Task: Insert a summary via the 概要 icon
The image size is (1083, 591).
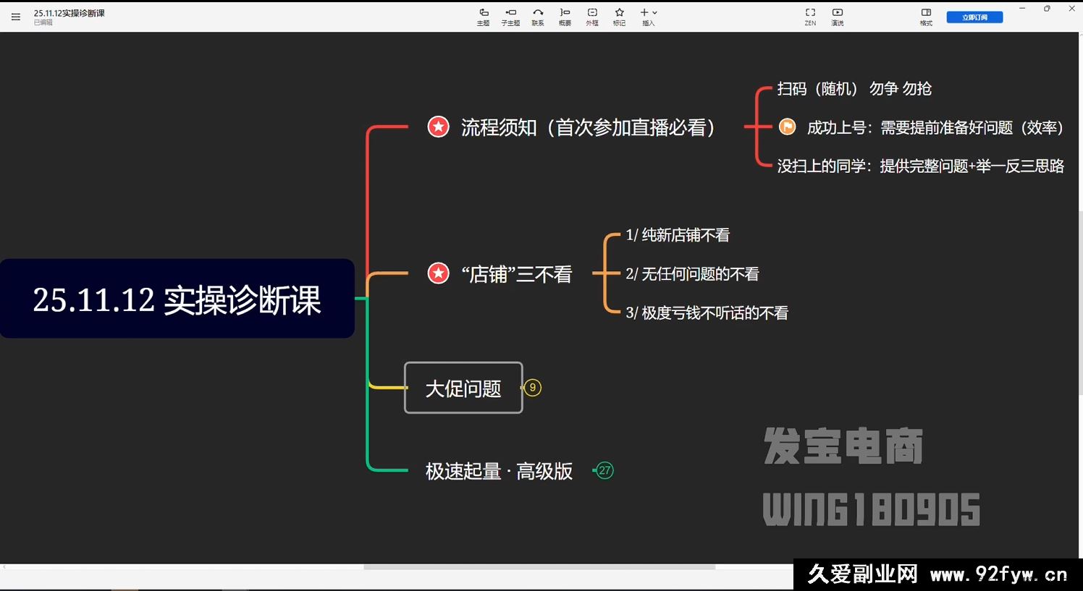Action: (564, 16)
